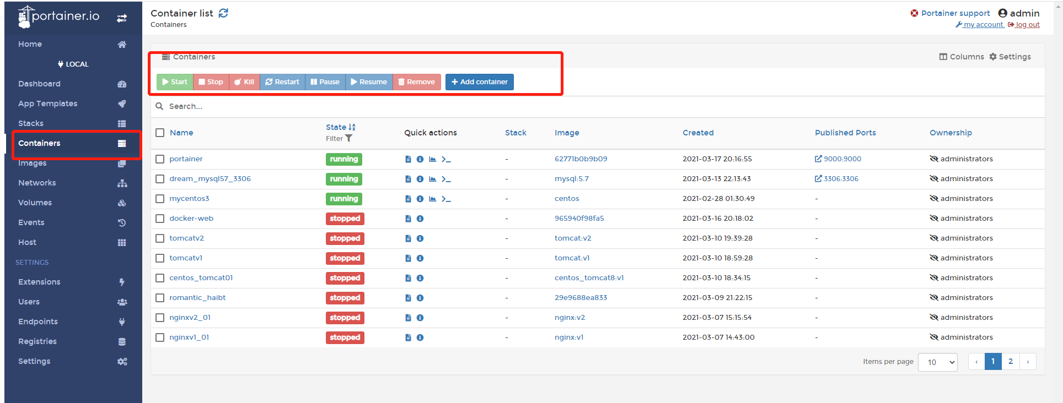Click the Restart button
Viewport: 1063px width, 403px height.
point(282,82)
